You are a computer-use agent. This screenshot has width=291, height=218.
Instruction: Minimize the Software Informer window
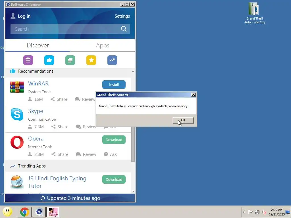(x=122, y=5)
